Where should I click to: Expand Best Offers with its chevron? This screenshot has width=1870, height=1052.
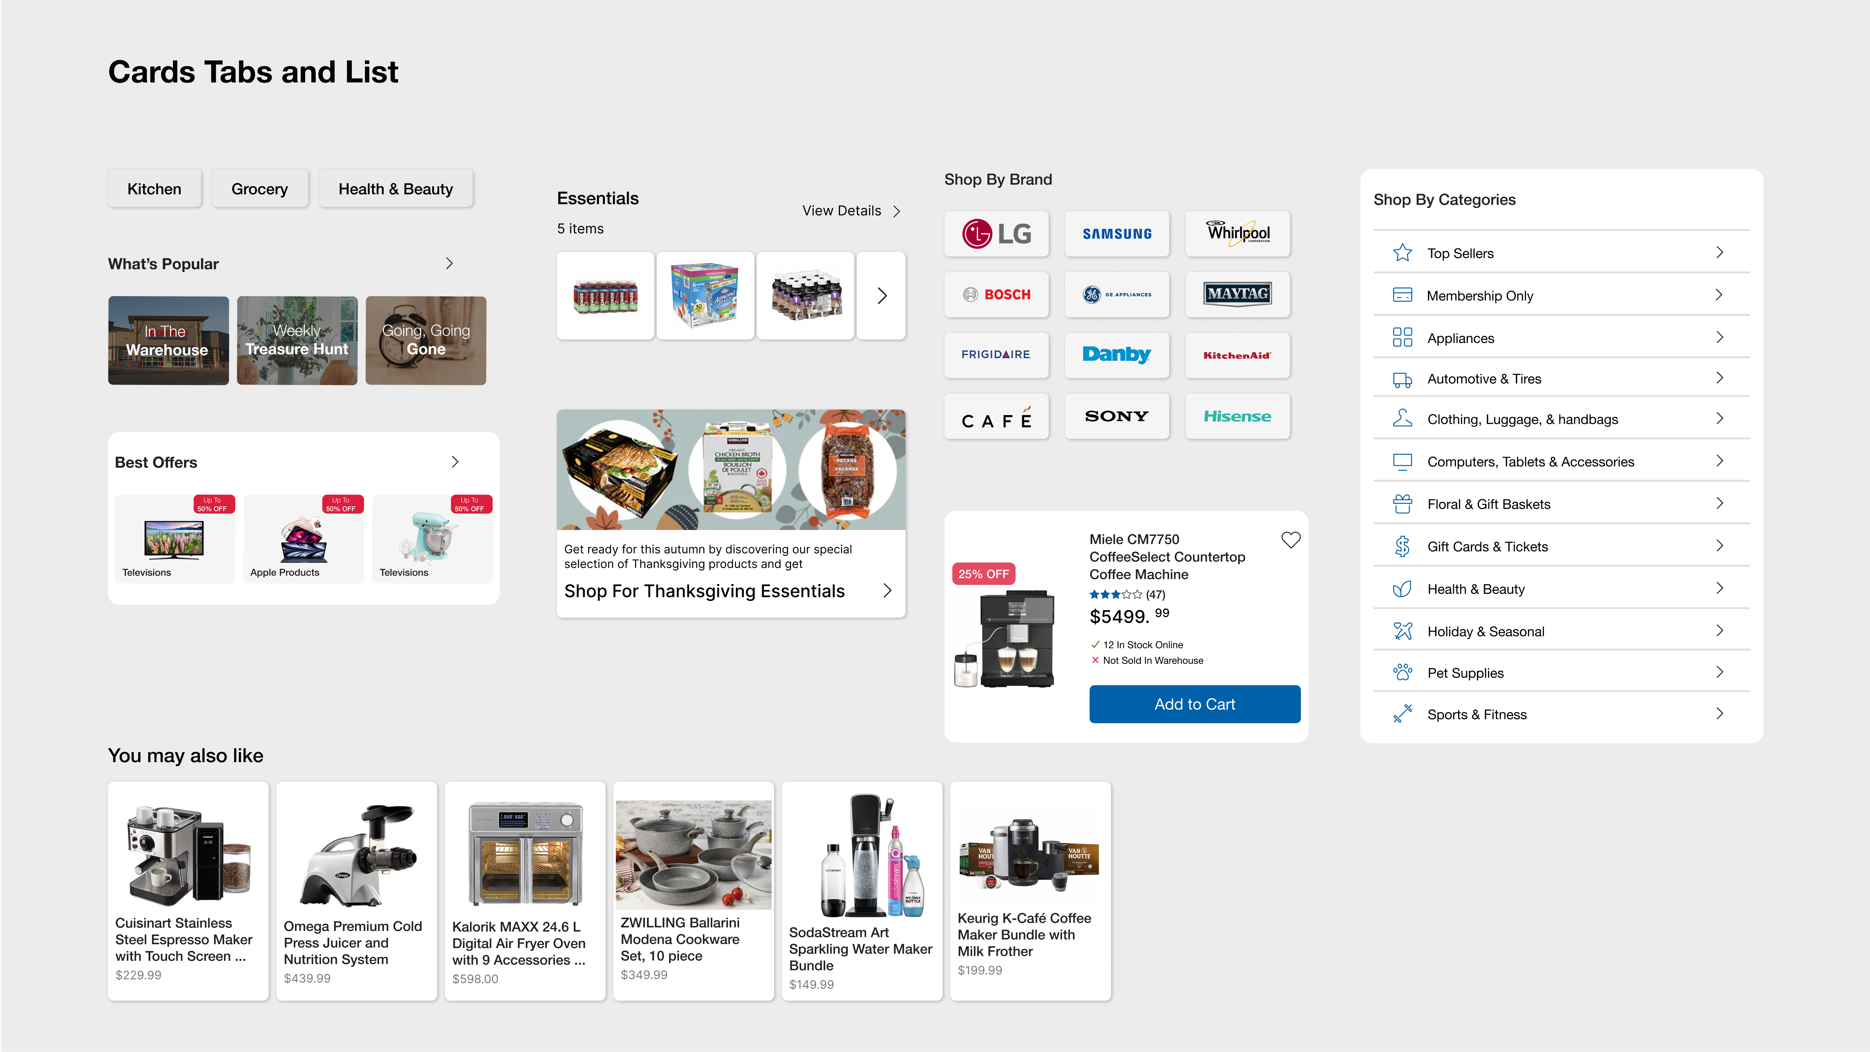point(455,462)
